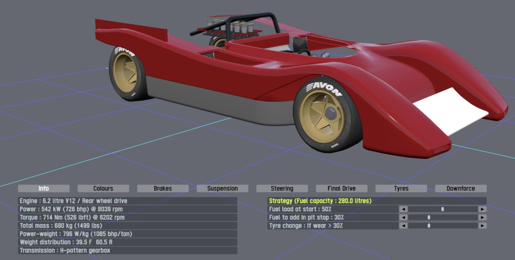Increase fuel to add in pit stop
The width and height of the screenshot is (515, 260).
[482, 217]
